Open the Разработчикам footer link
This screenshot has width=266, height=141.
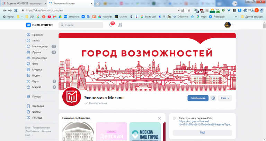click(42, 128)
